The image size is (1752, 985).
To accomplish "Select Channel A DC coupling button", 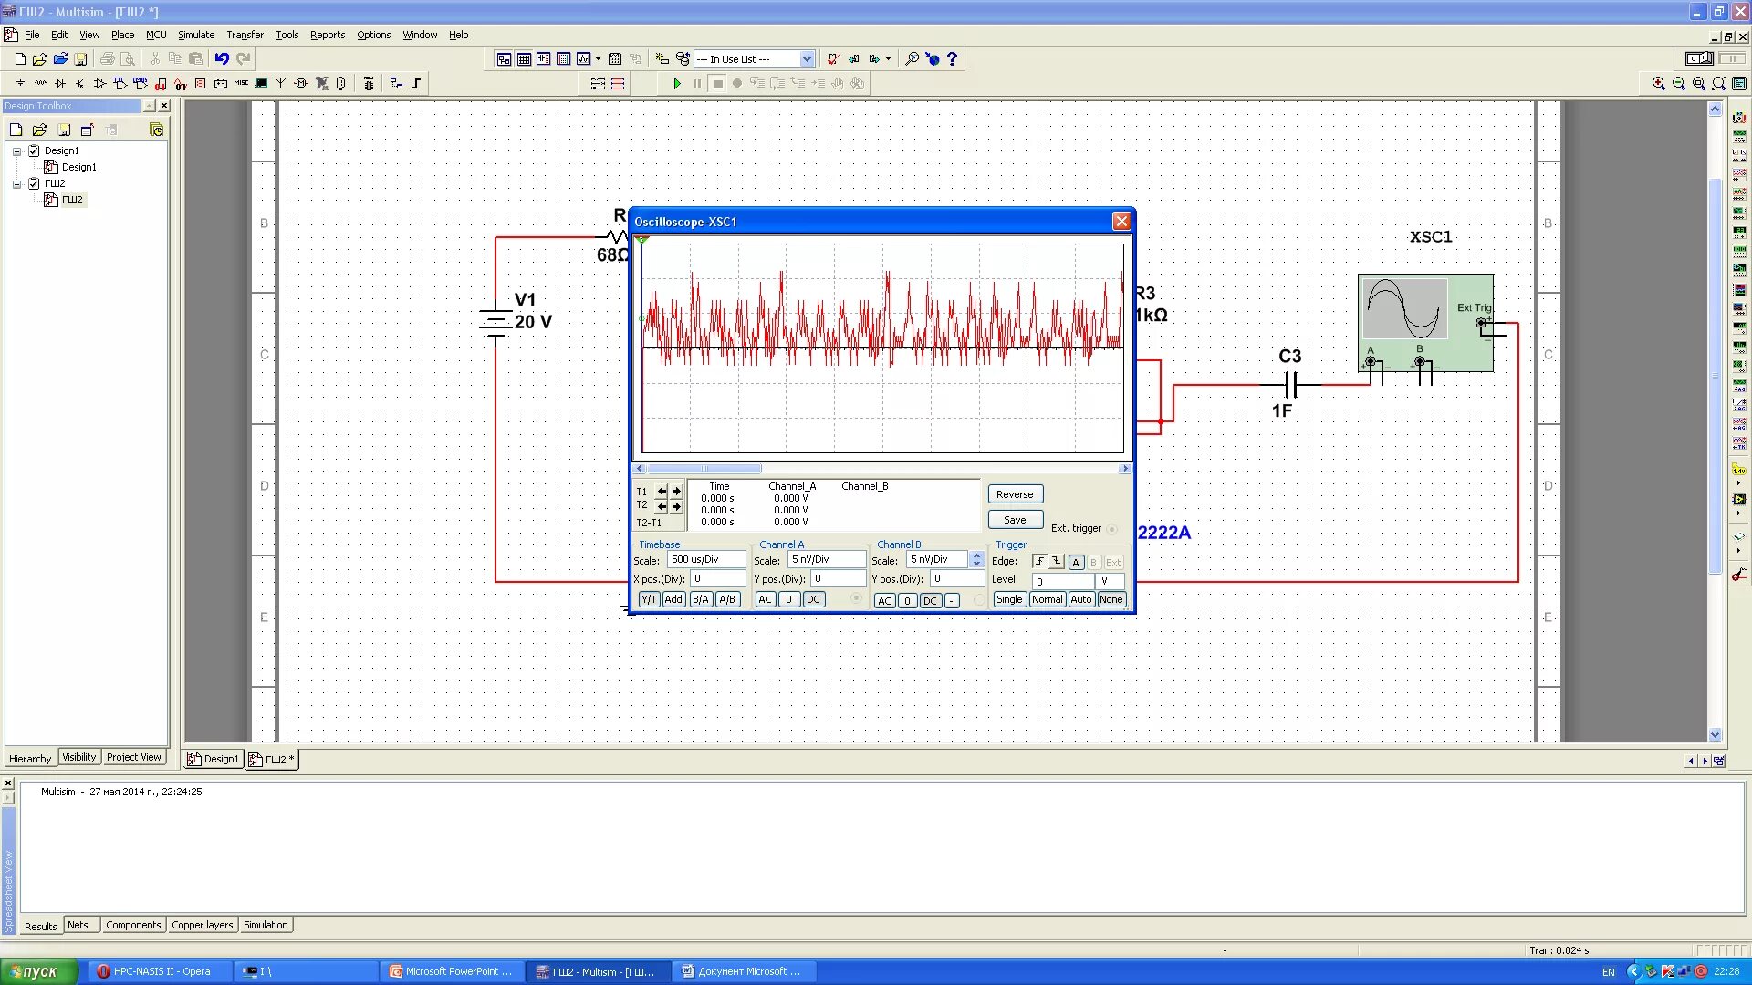I will coord(812,599).
